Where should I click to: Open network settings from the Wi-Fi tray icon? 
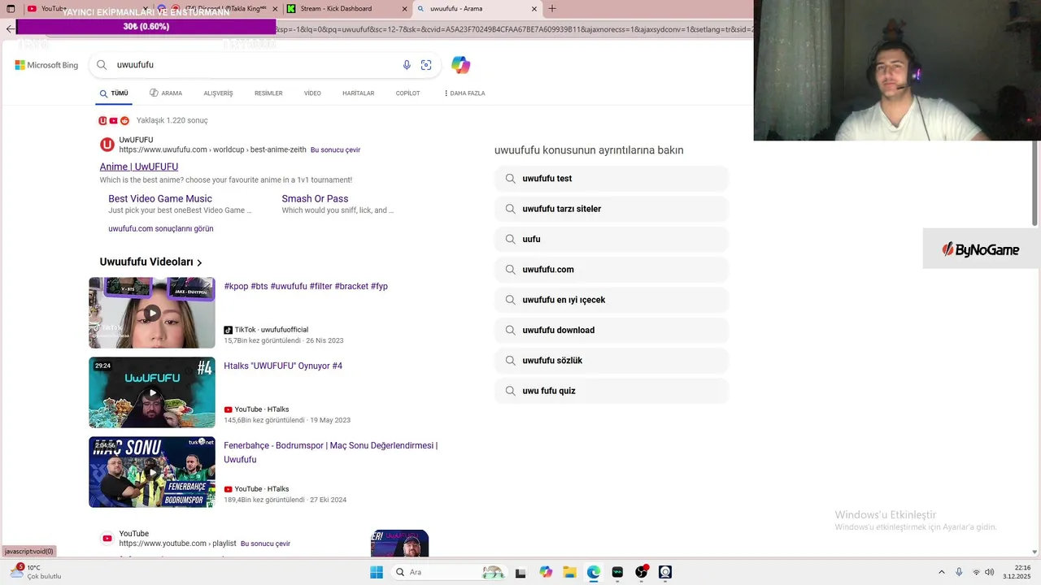[977, 572]
